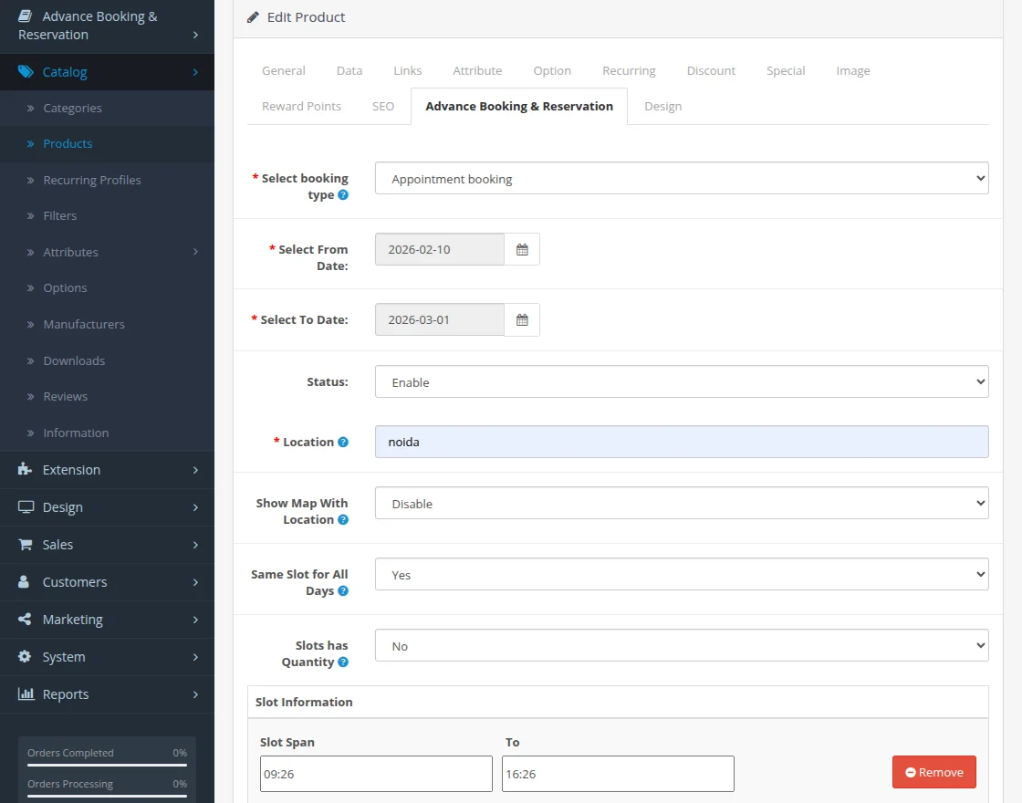The height and width of the screenshot is (803, 1022).
Task: Click help icon for Same Slot for All Days
Action: pyautogui.click(x=343, y=591)
